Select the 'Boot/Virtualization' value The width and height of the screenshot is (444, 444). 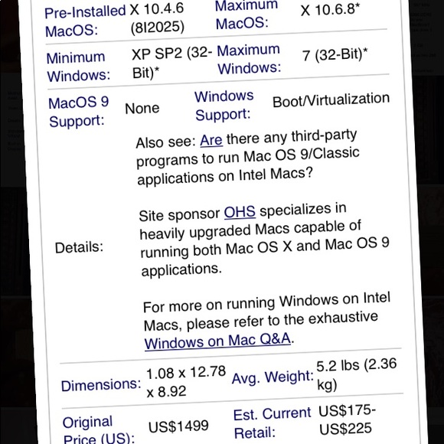(331, 100)
